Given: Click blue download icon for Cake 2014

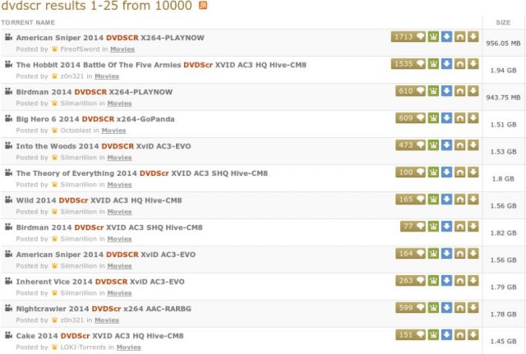Looking at the screenshot, I should pyautogui.click(x=446, y=335).
